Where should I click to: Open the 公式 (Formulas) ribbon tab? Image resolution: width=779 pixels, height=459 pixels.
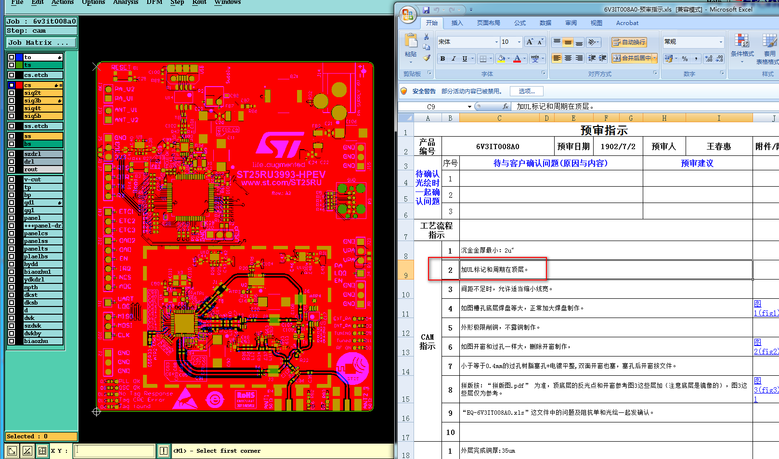click(x=520, y=23)
